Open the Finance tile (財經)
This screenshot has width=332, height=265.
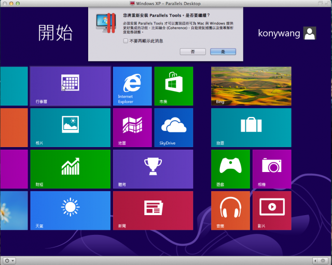[71, 169]
